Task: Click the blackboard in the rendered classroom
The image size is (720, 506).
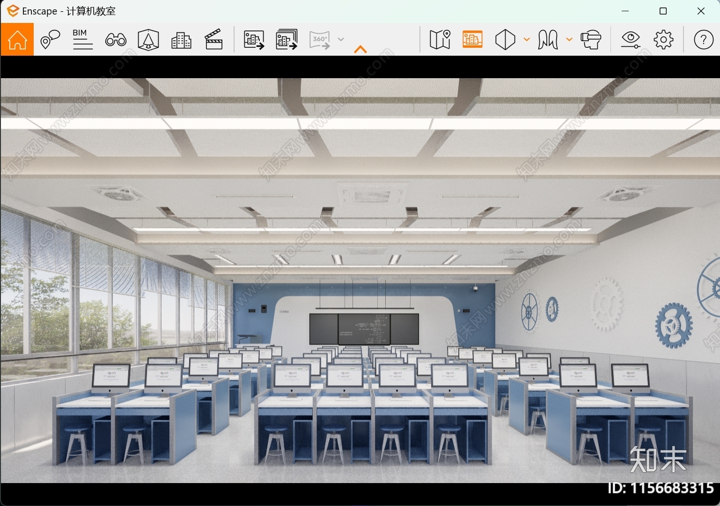Action: (364, 329)
